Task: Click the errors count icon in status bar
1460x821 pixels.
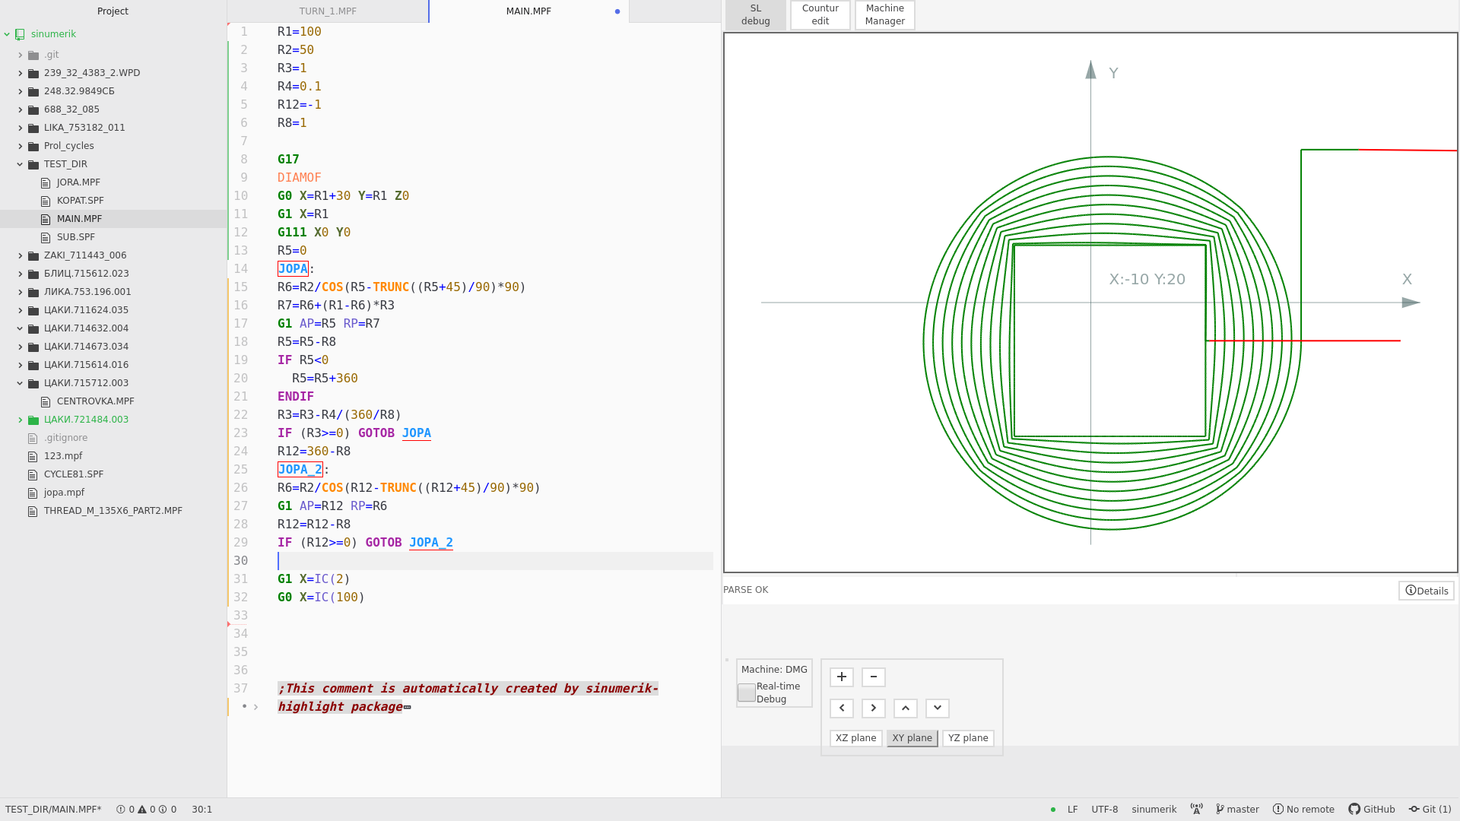Action: [120, 810]
